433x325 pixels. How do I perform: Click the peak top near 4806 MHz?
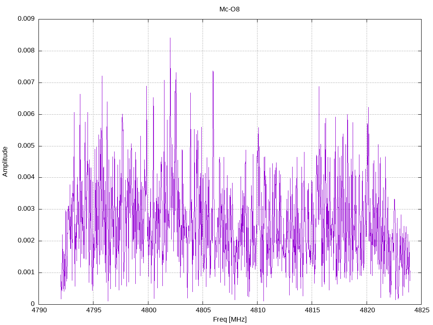tap(213, 71)
